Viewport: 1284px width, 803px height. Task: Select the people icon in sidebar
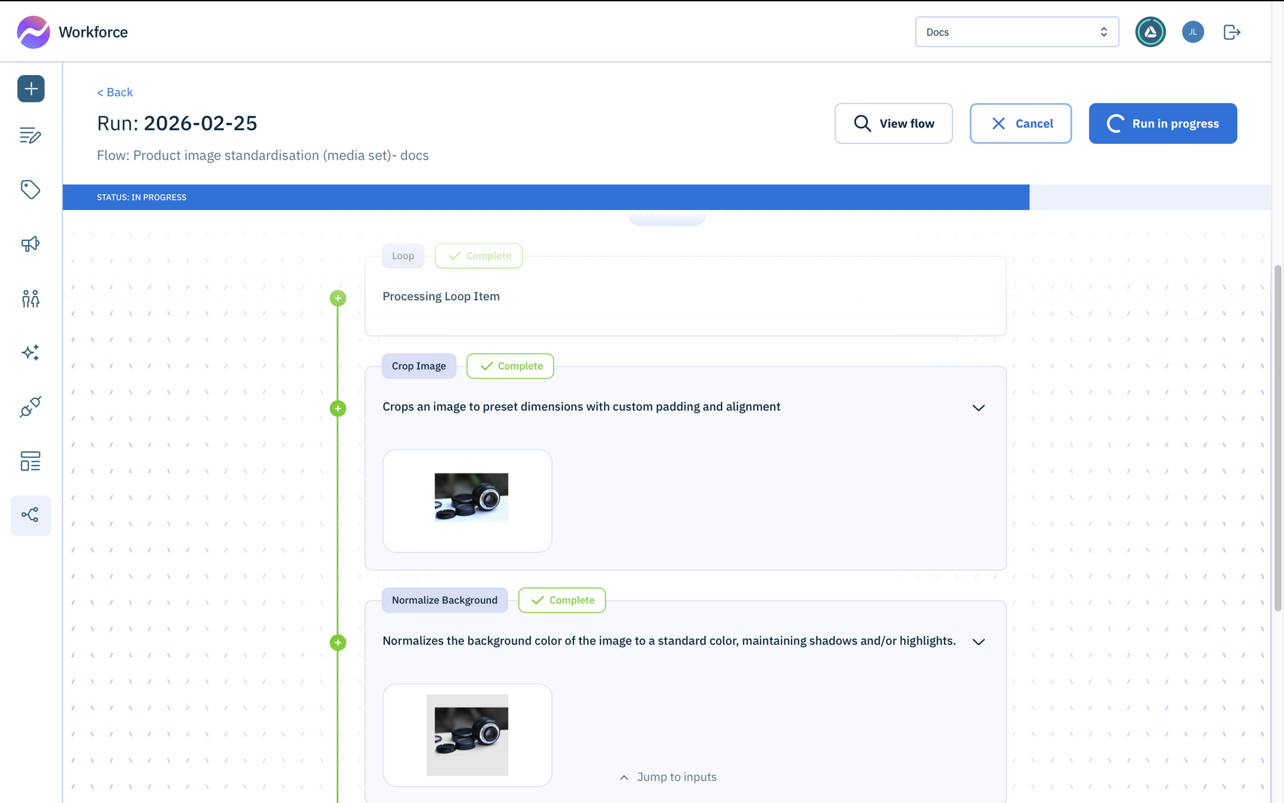31,298
